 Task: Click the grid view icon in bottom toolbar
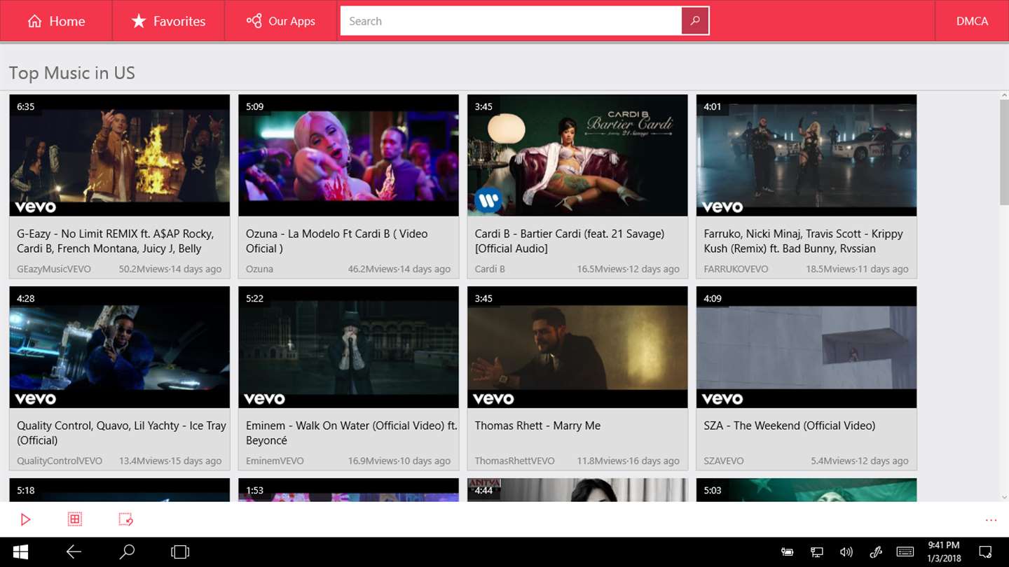[75, 519]
